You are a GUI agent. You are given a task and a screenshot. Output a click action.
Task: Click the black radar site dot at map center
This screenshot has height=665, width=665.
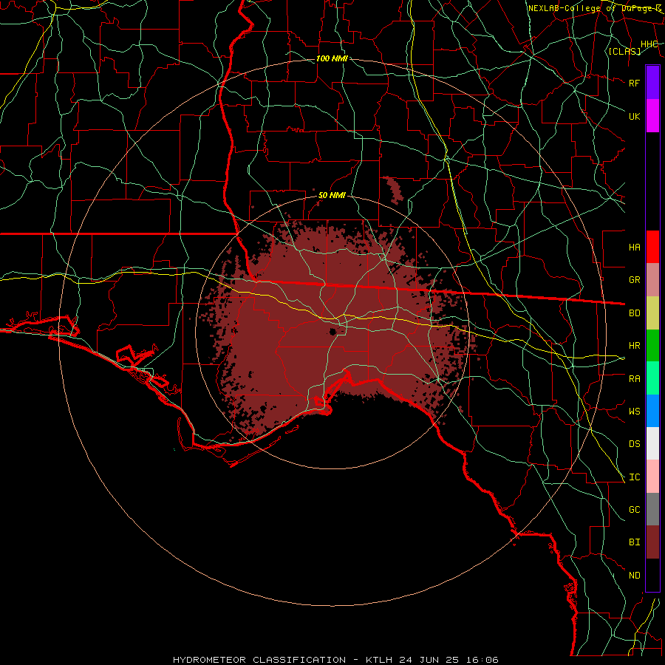[332, 332]
